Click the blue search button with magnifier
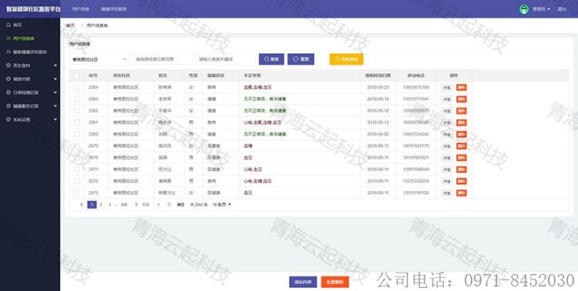The height and width of the screenshot is (291, 578). (271, 59)
